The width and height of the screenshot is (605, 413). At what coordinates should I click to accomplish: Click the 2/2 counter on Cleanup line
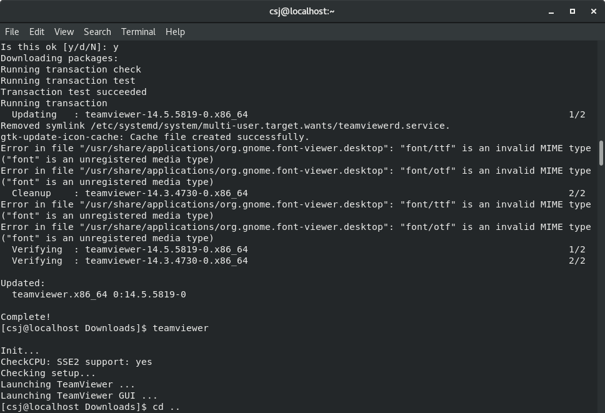577,193
